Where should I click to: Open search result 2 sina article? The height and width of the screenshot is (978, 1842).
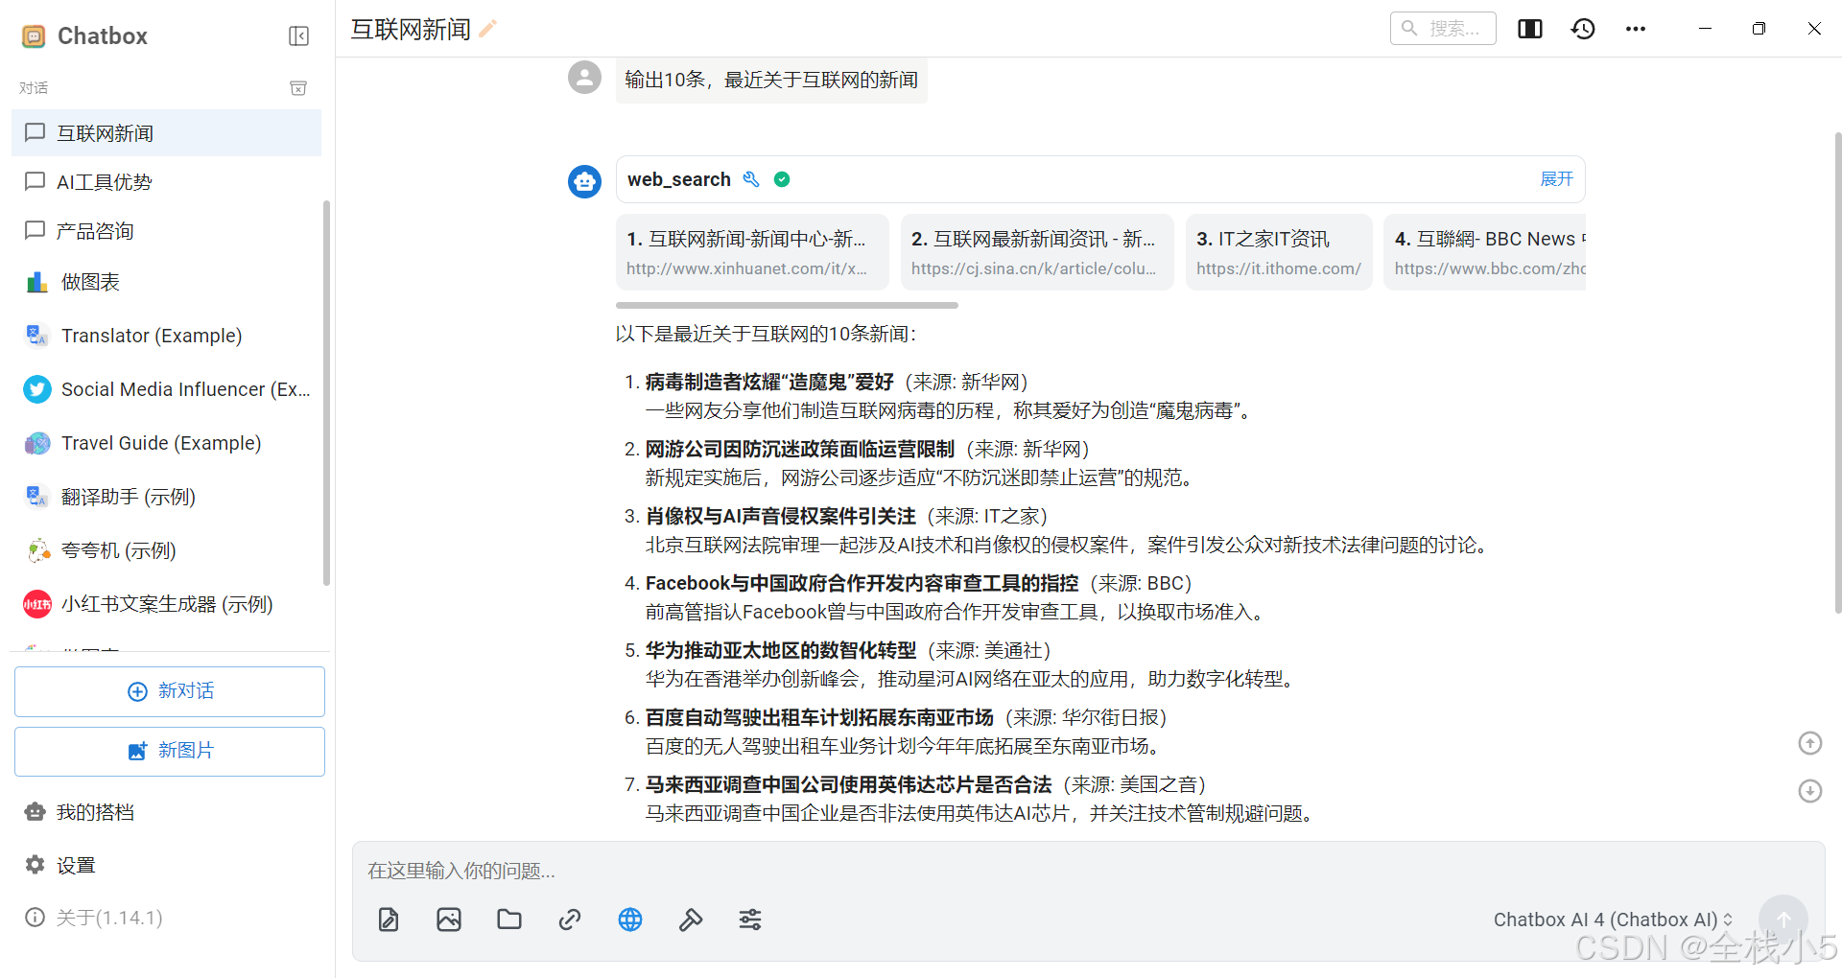pos(1036,252)
